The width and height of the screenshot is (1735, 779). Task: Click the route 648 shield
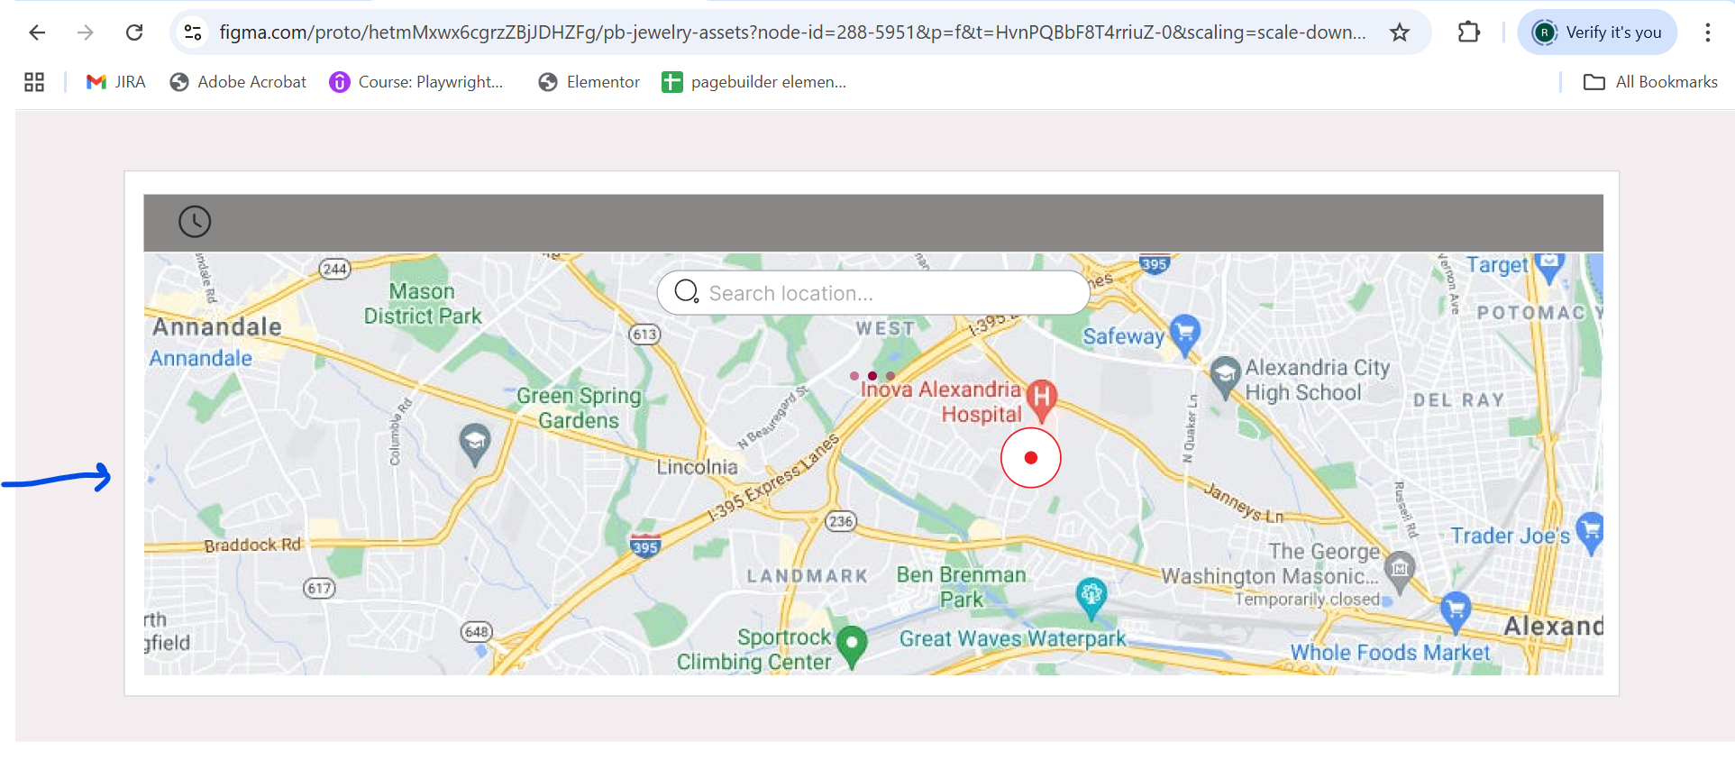click(x=477, y=632)
